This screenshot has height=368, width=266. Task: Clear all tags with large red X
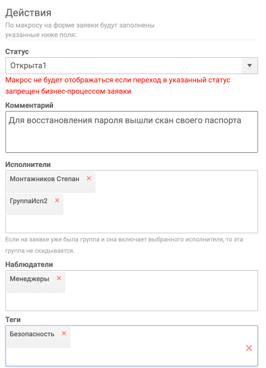[x=249, y=348]
